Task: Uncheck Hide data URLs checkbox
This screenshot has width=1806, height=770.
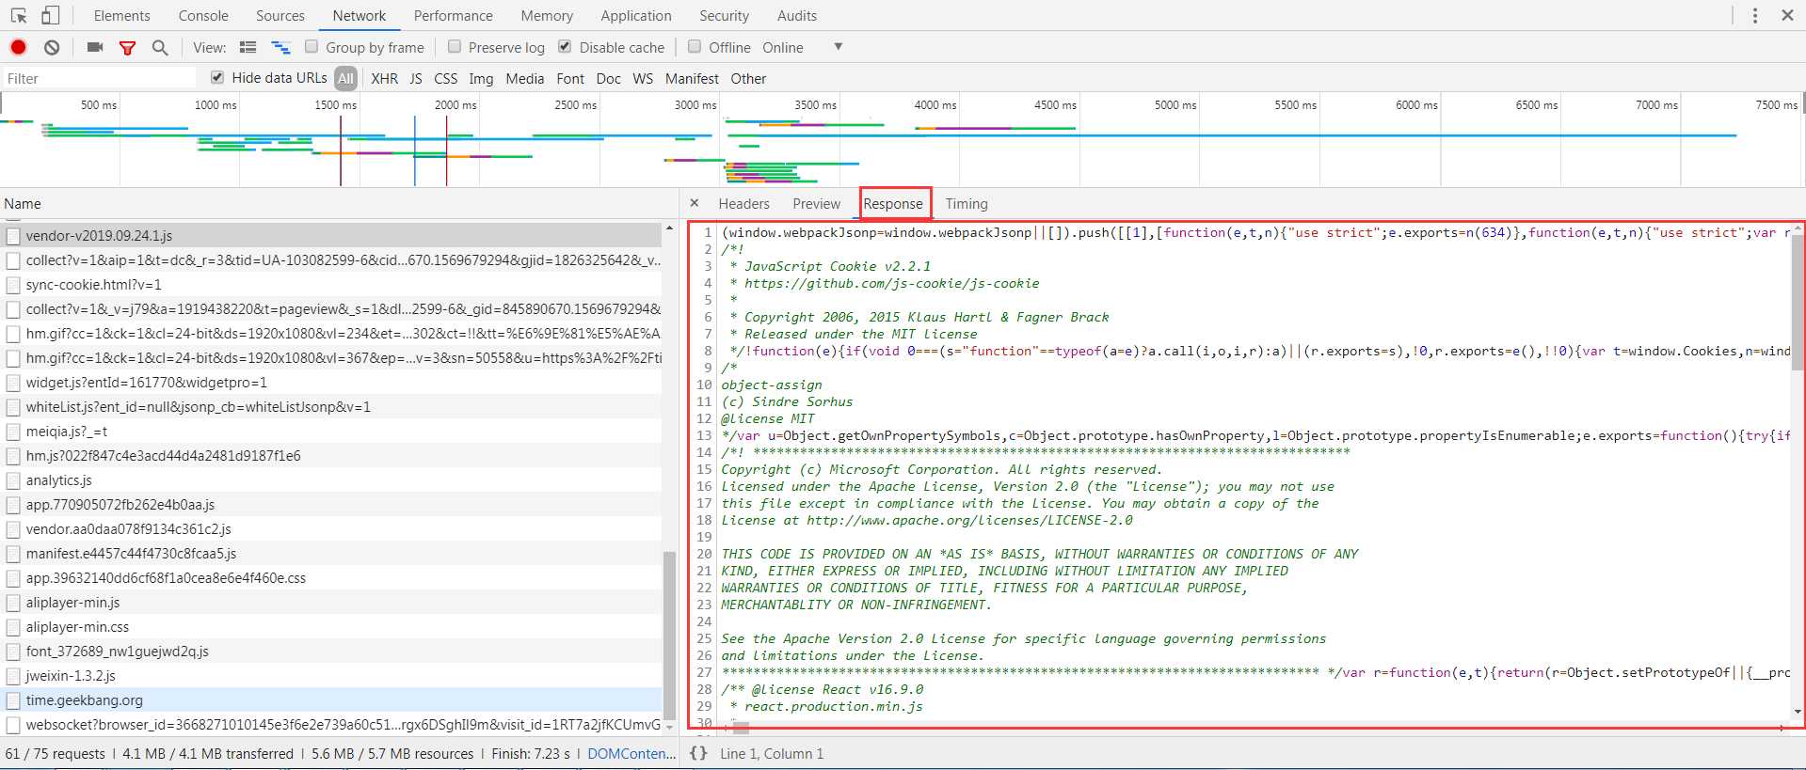Action: [x=217, y=77]
